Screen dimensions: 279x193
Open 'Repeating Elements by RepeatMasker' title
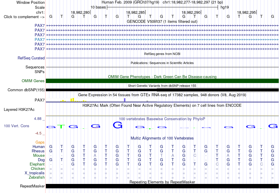pyautogui.click(x=162, y=182)
